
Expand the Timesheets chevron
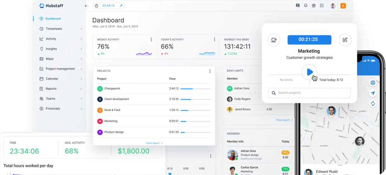pos(81,29)
